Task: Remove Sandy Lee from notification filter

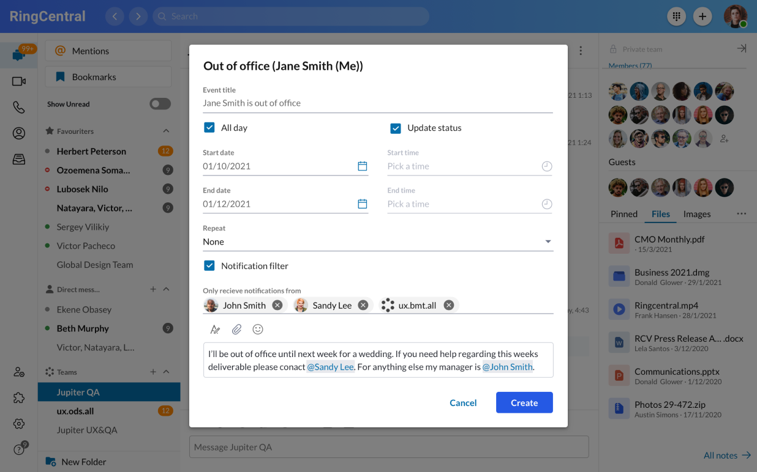Action: (363, 304)
